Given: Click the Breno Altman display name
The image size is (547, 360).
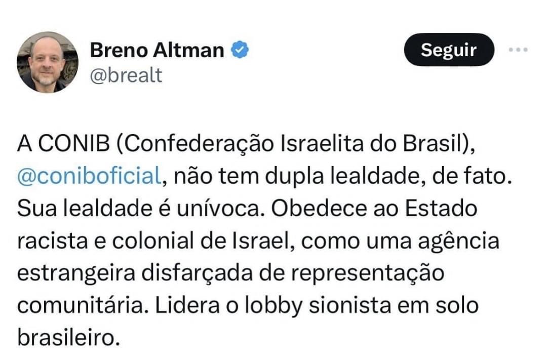Looking at the screenshot, I should 157,50.
